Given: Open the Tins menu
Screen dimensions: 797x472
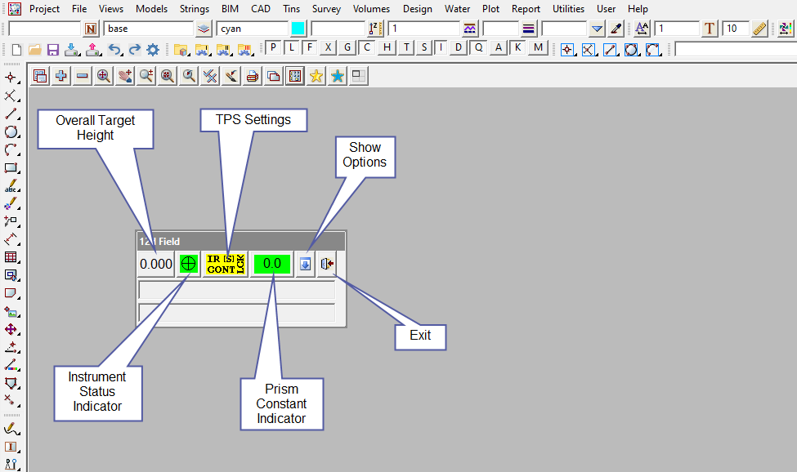Looking at the screenshot, I should pyautogui.click(x=291, y=9).
